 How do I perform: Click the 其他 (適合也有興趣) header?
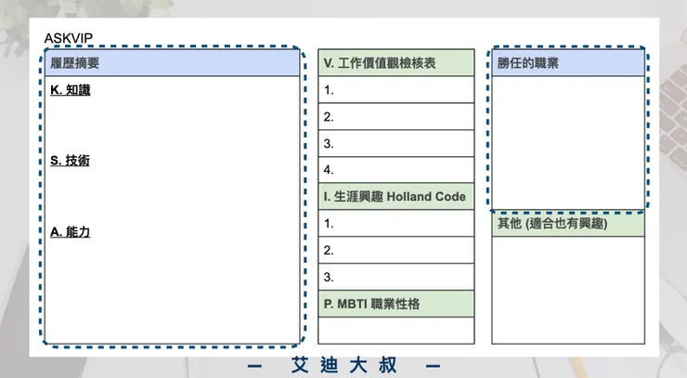pyautogui.click(x=568, y=224)
